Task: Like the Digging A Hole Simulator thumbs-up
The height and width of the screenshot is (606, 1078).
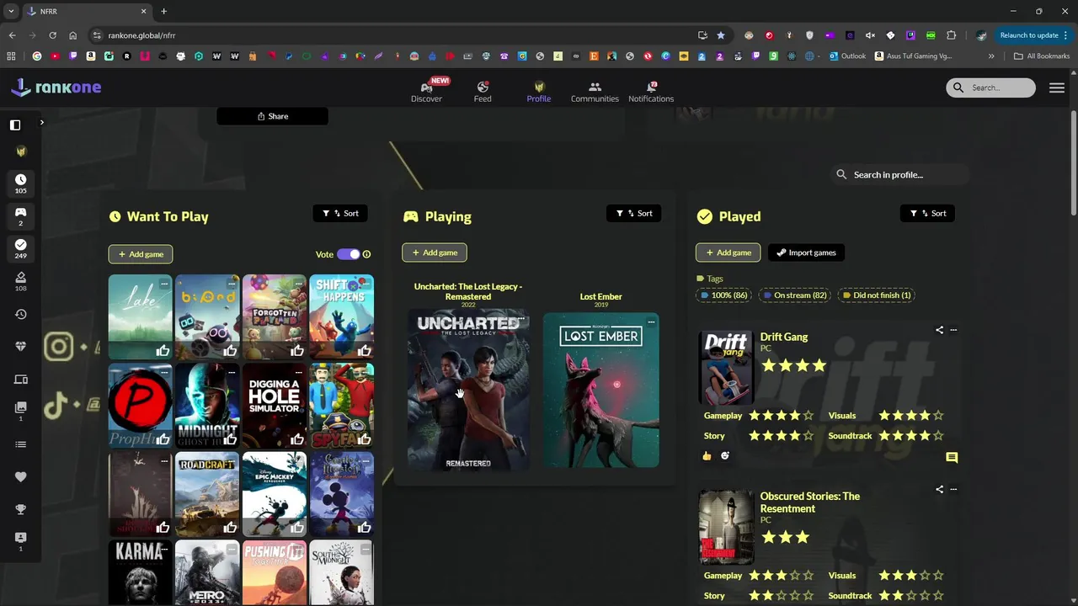Action: click(297, 439)
